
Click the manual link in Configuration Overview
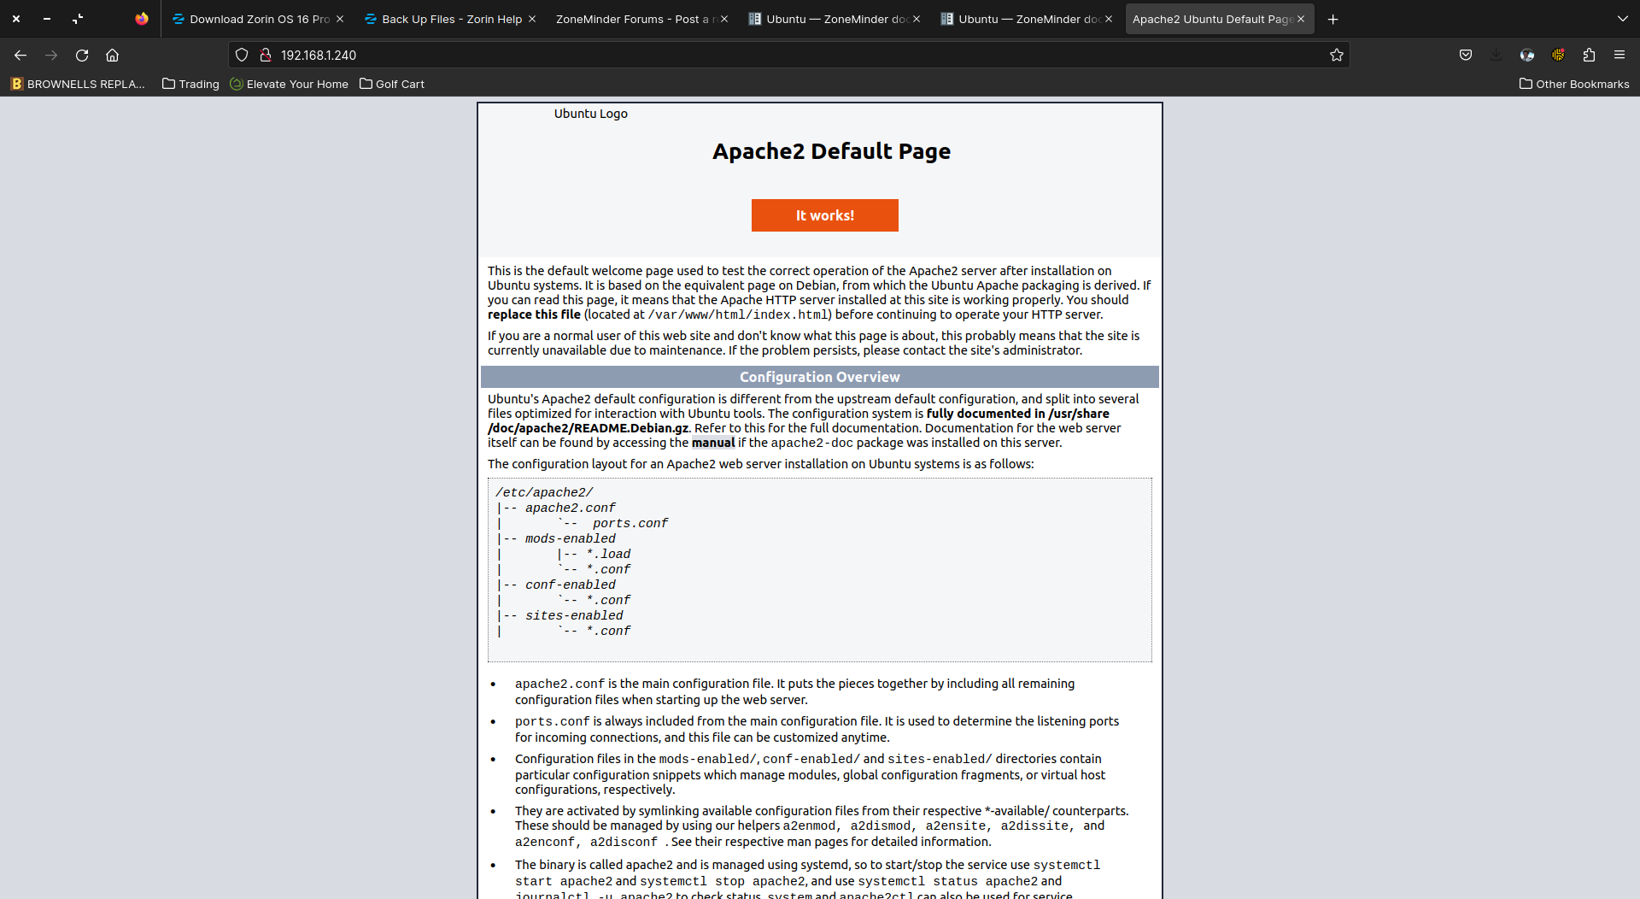713,443
